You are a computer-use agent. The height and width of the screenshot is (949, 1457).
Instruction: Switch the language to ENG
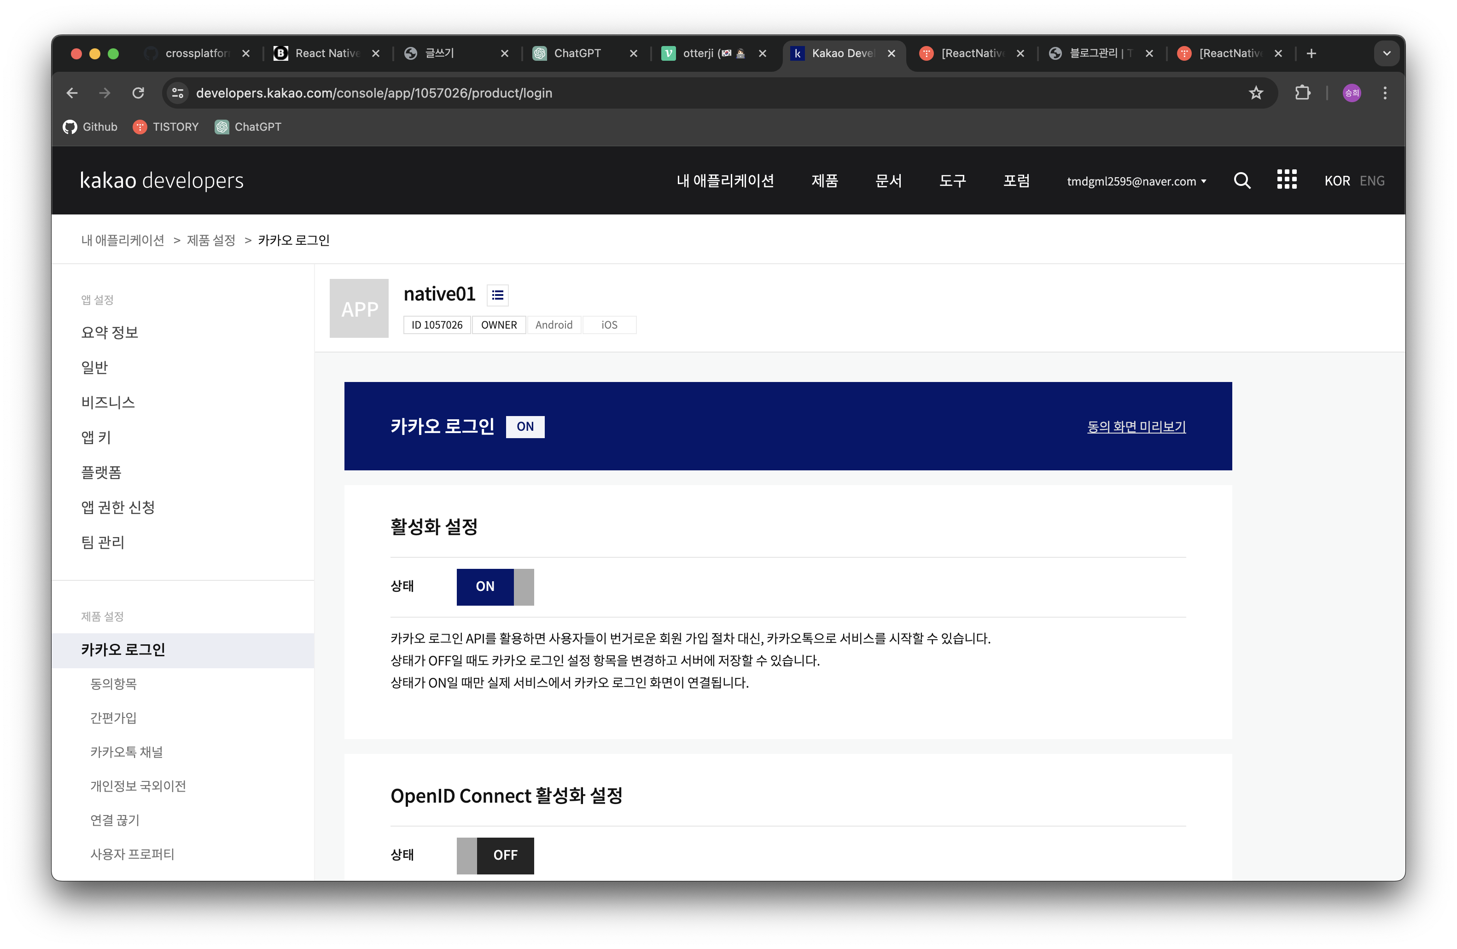[1371, 181]
